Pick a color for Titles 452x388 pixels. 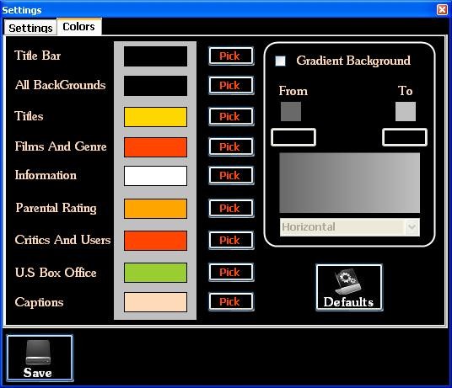click(231, 116)
